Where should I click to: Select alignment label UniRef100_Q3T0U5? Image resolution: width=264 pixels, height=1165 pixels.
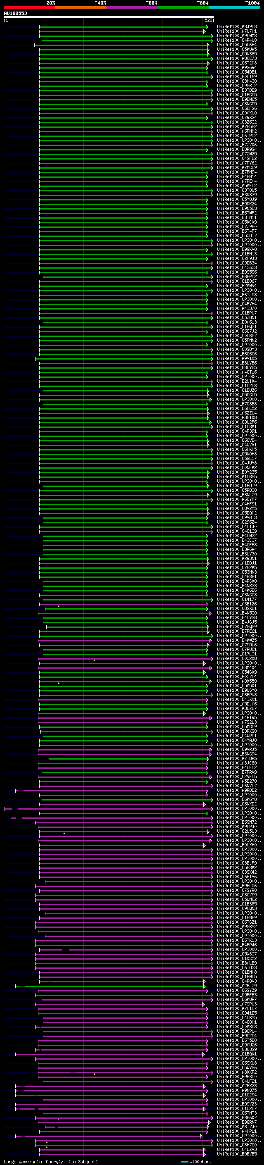(237, 191)
